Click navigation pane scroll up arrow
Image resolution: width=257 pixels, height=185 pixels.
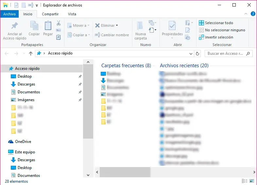(x=88, y=62)
